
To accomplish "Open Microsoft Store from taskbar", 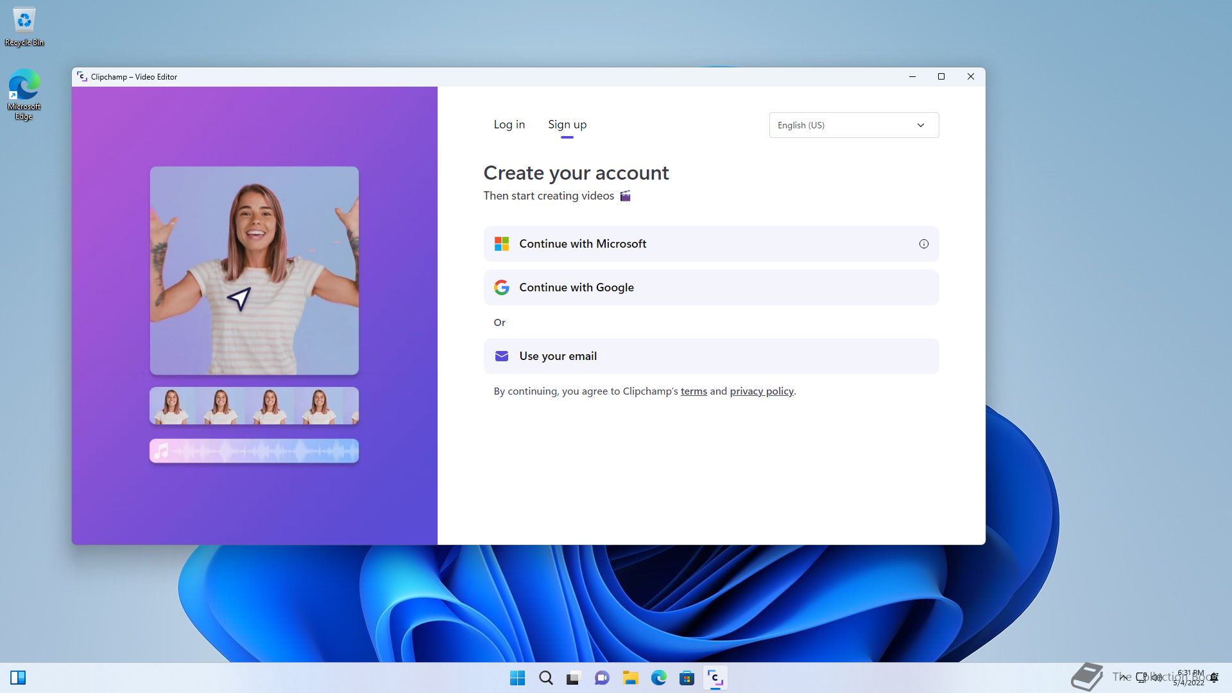I will tap(687, 678).
